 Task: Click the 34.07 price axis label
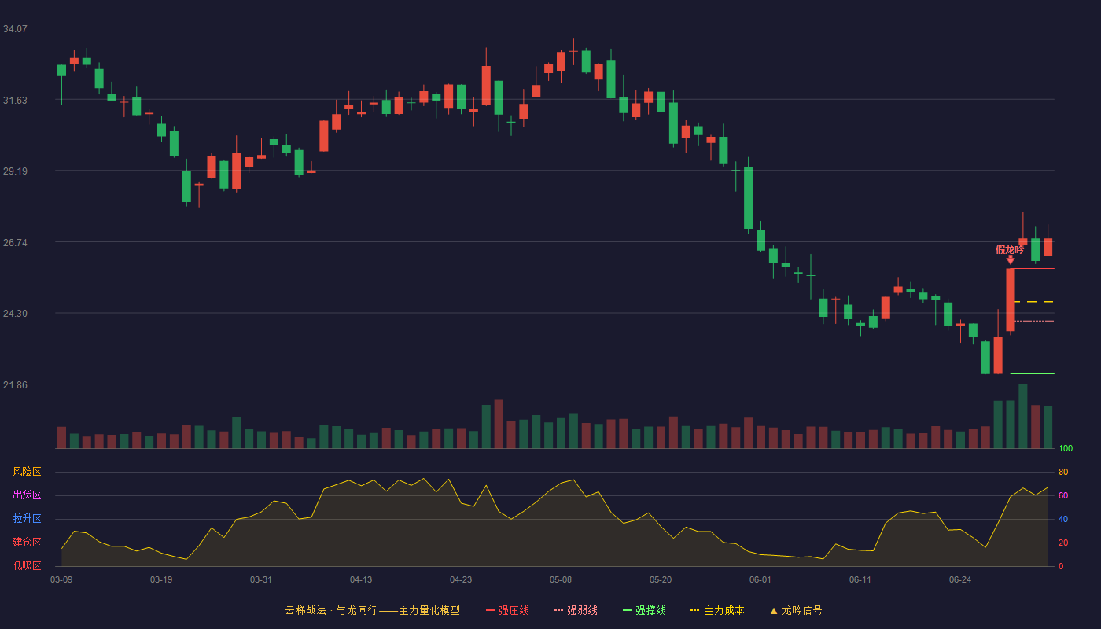click(15, 28)
